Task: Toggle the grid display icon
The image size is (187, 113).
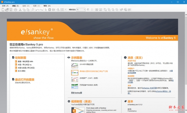Action: point(92,10)
